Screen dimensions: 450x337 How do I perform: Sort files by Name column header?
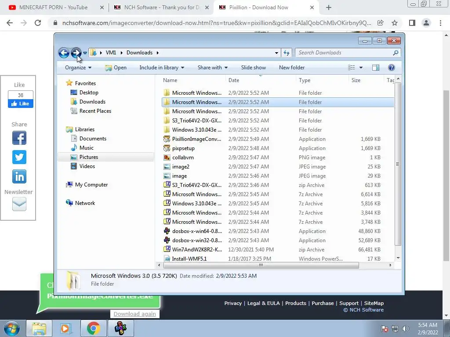193,80
